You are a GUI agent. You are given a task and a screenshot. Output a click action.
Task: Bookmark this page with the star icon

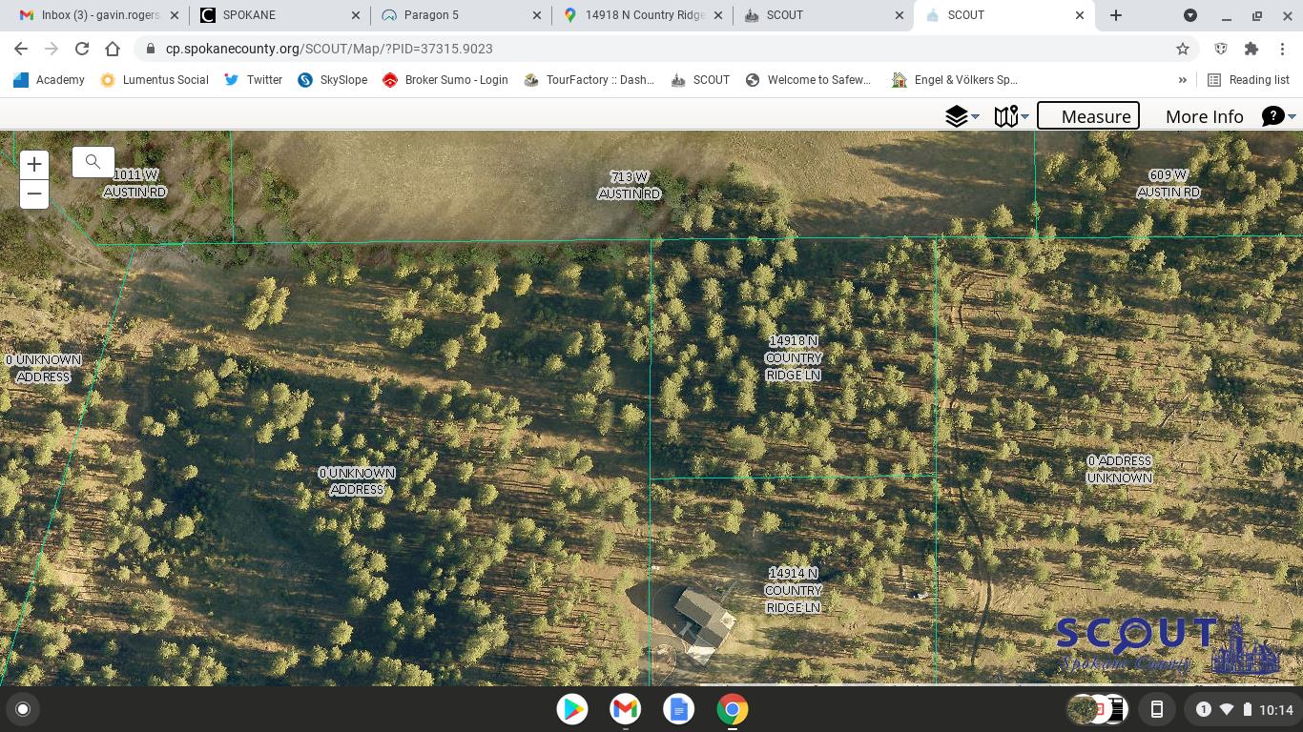(1183, 49)
